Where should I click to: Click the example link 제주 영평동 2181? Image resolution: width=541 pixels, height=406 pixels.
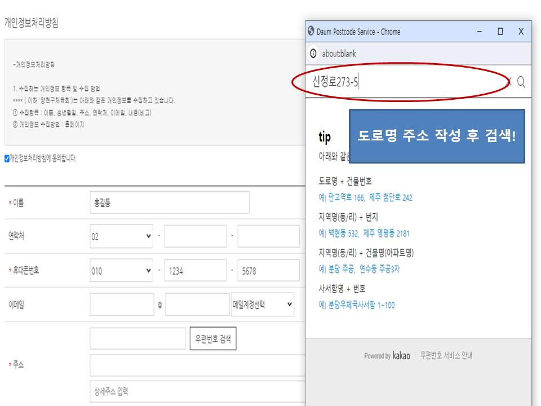pyautogui.click(x=386, y=233)
